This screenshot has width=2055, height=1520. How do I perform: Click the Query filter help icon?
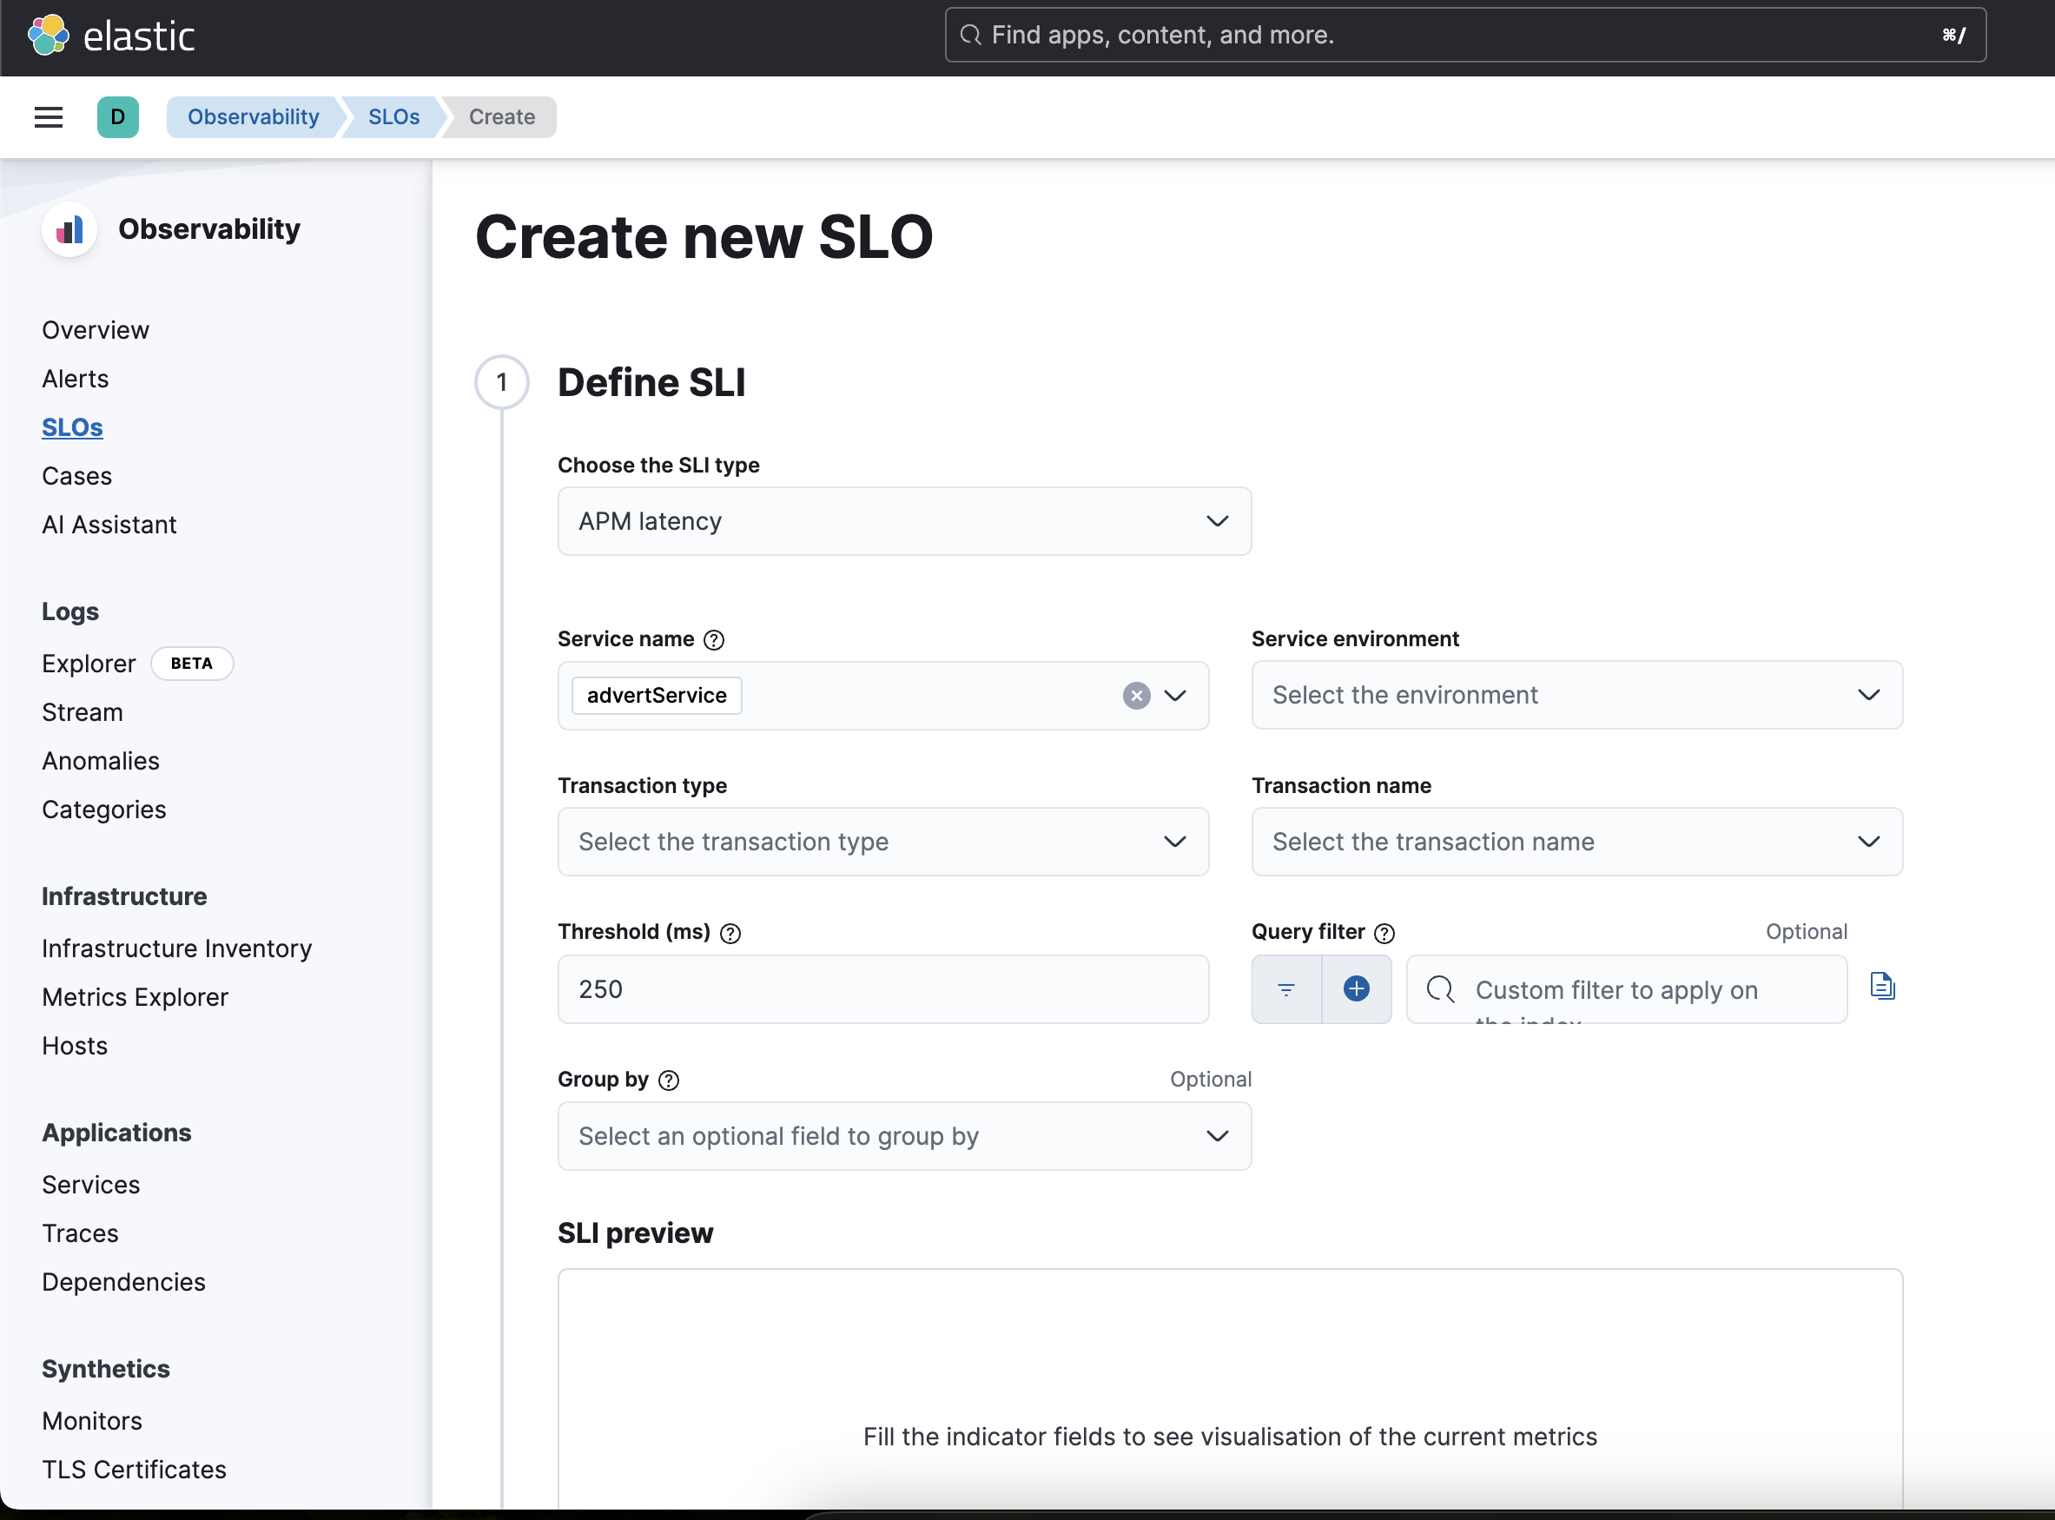pyautogui.click(x=1384, y=933)
